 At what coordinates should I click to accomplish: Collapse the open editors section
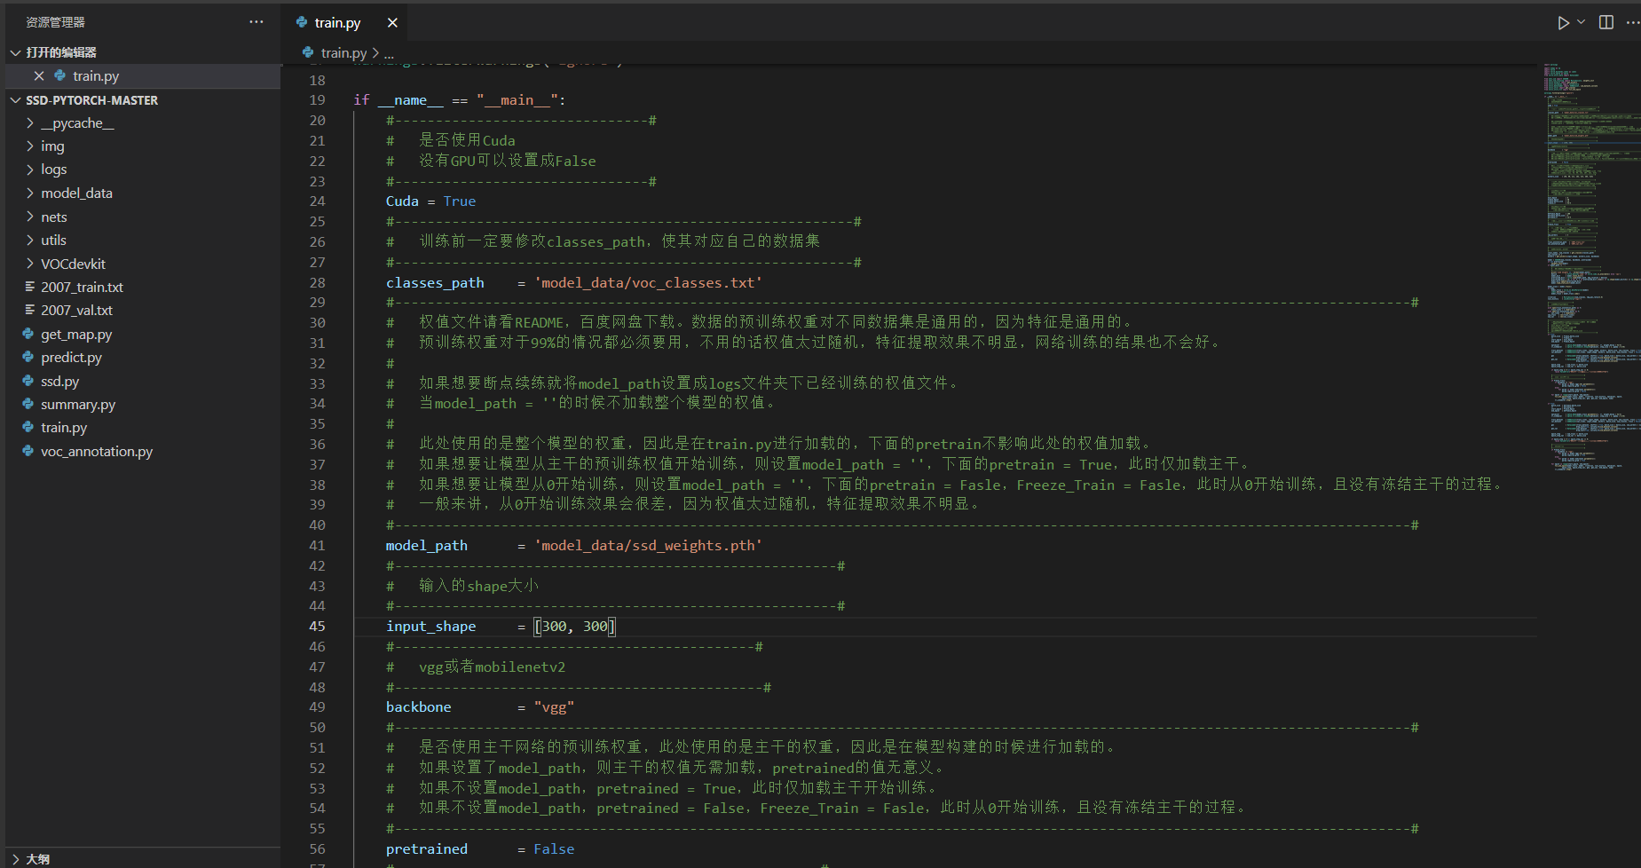tap(15, 52)
